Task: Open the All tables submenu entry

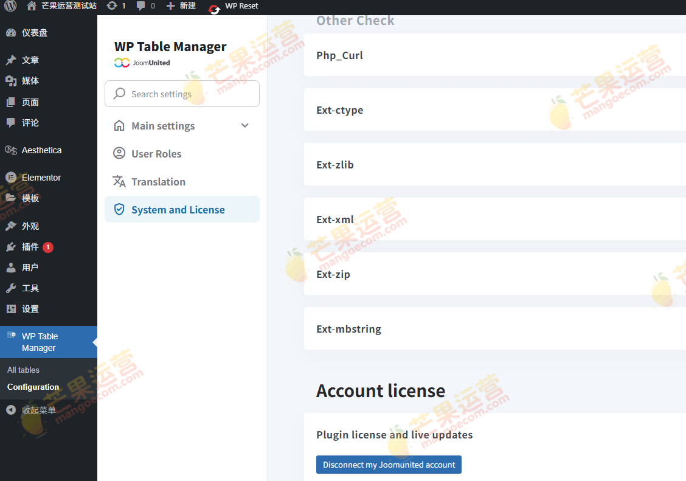Action: point(23,370)
